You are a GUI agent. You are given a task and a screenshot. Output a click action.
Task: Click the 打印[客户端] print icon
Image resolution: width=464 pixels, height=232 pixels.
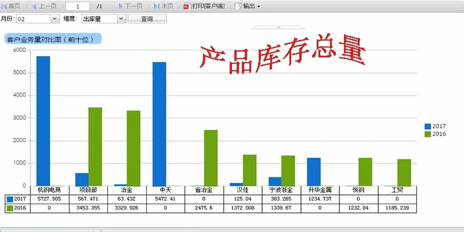[x=186, y=6]
